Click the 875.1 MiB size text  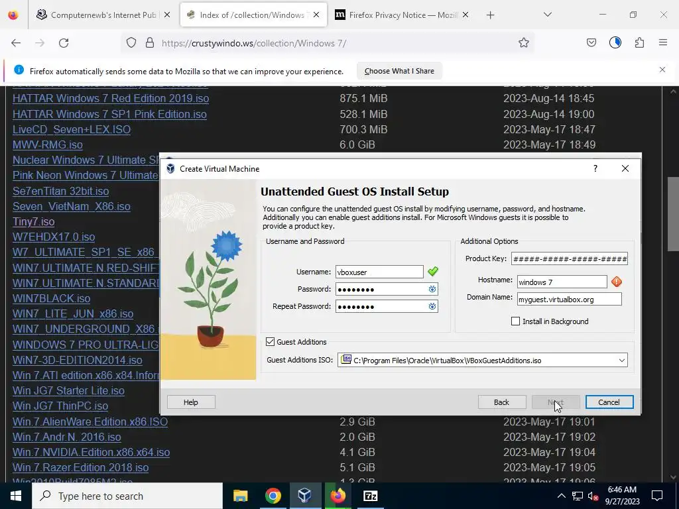[x=363, y=98]
